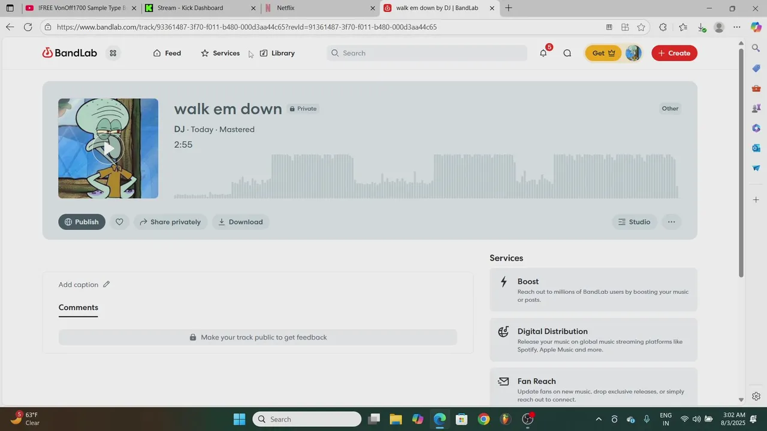
Task: Click the Publish button
Action: pos(81,221)
